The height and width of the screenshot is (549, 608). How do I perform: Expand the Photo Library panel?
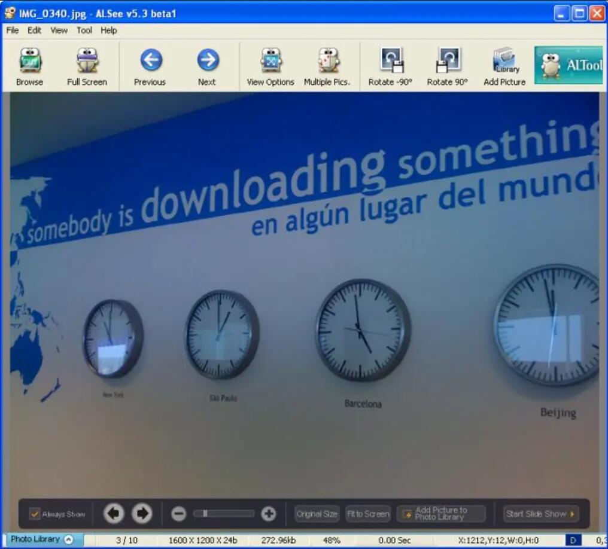68,539
